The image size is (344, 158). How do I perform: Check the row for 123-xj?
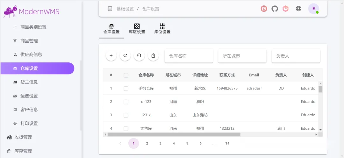[x=126, y=115]
